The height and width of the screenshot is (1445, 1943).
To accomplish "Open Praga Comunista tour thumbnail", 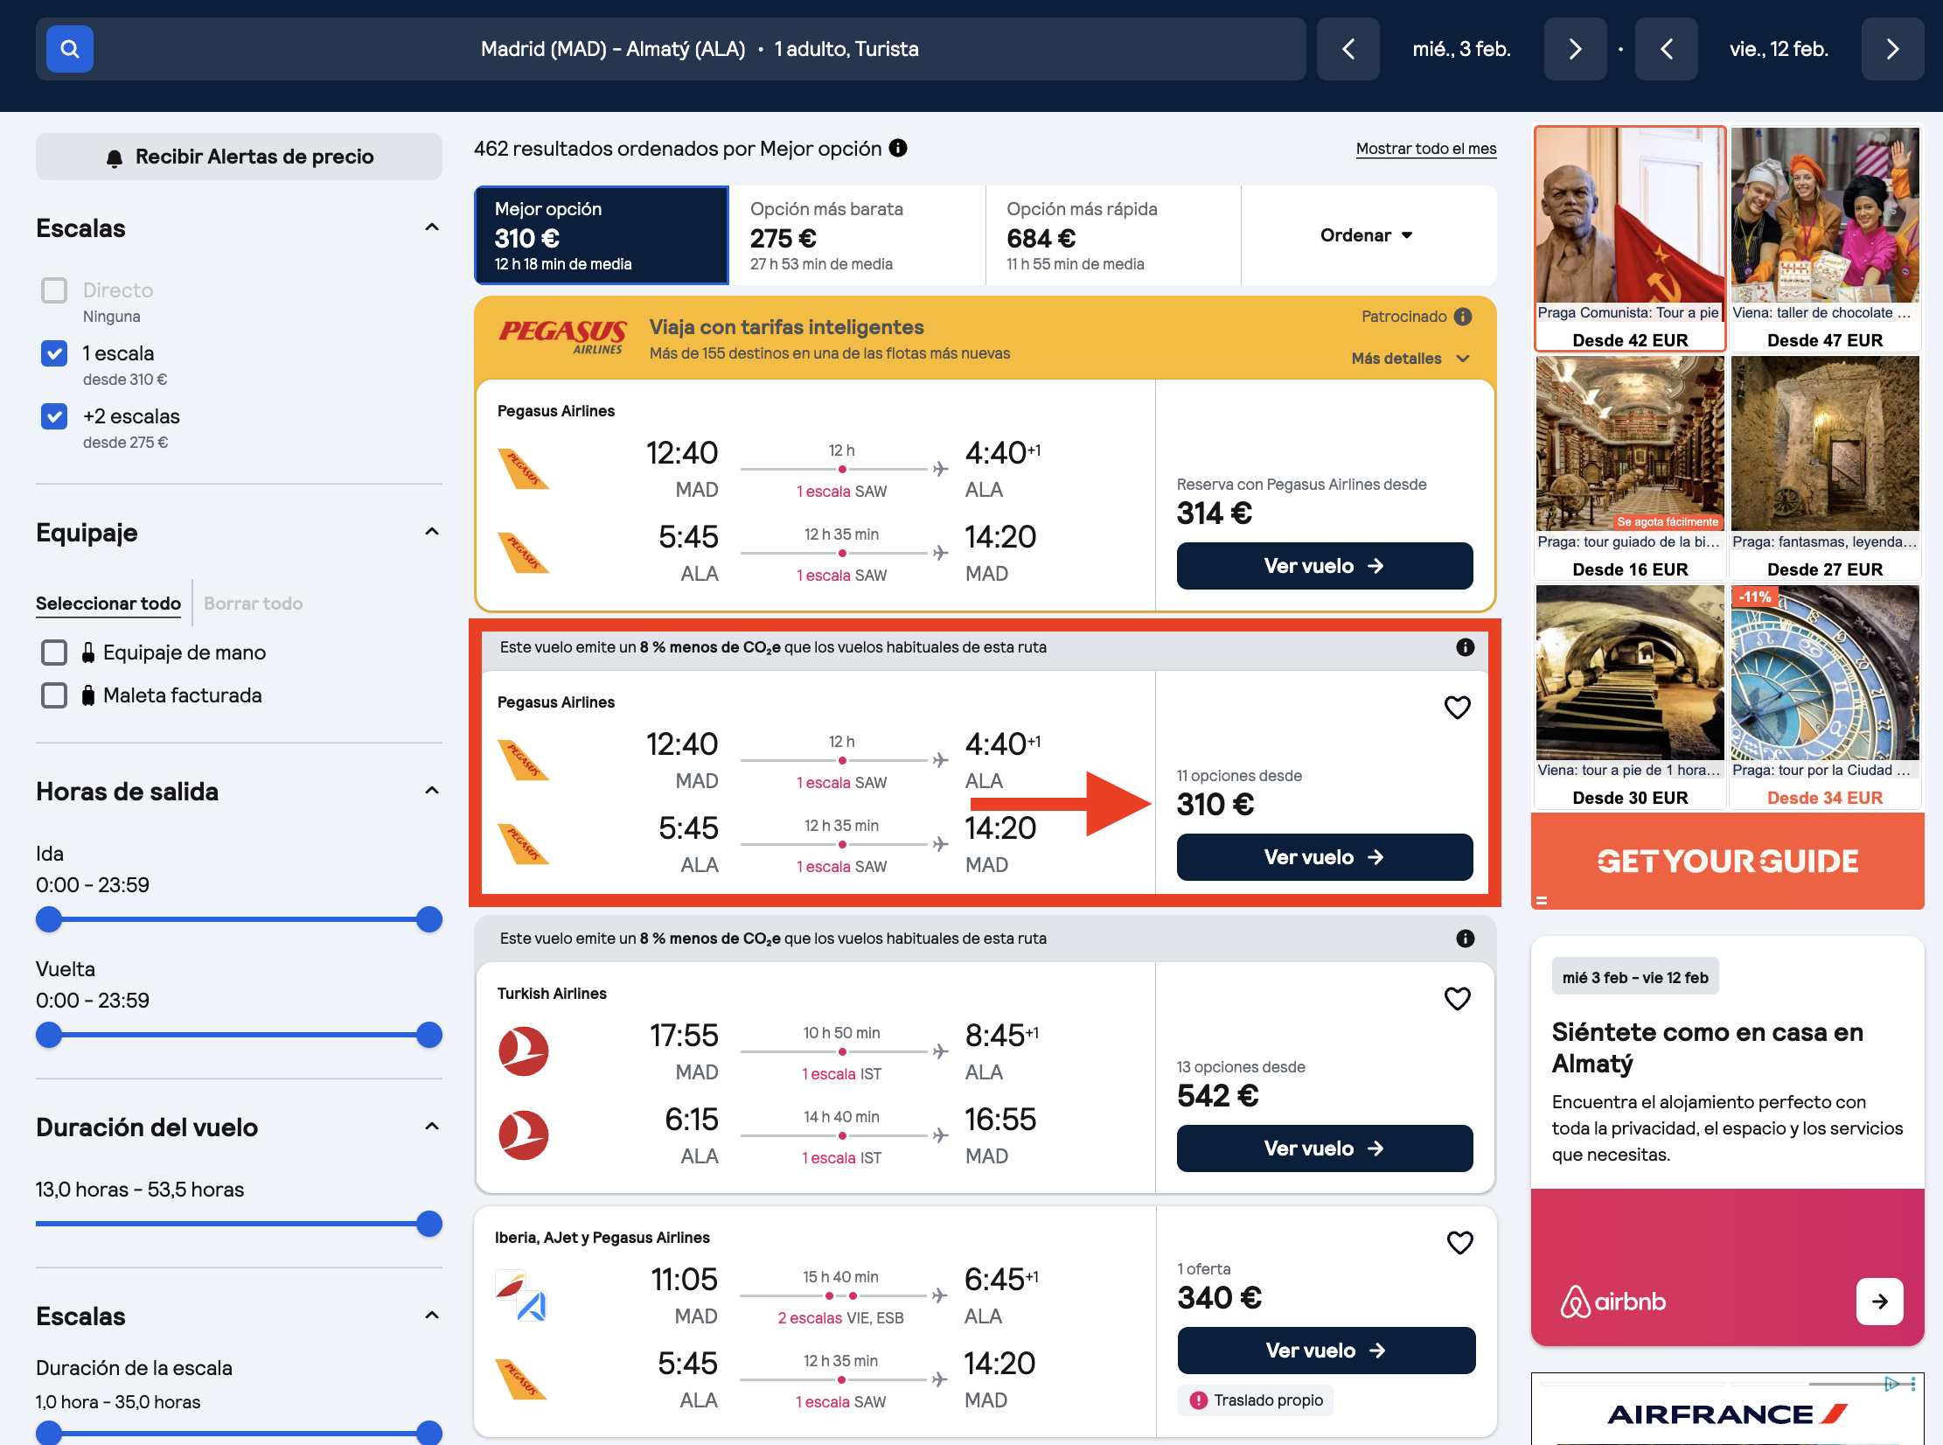I will click(x=1630, y=239).
